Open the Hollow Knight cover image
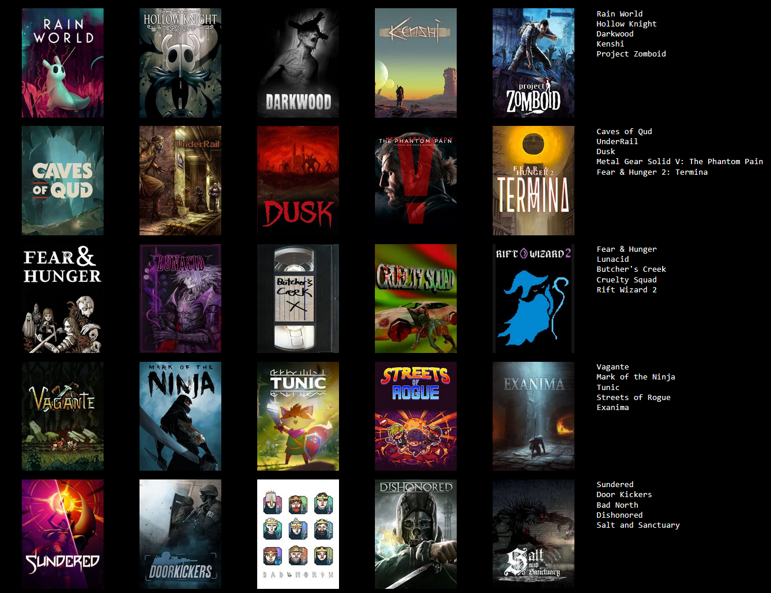This screenshot has width=771, height=593. point(180,63)
